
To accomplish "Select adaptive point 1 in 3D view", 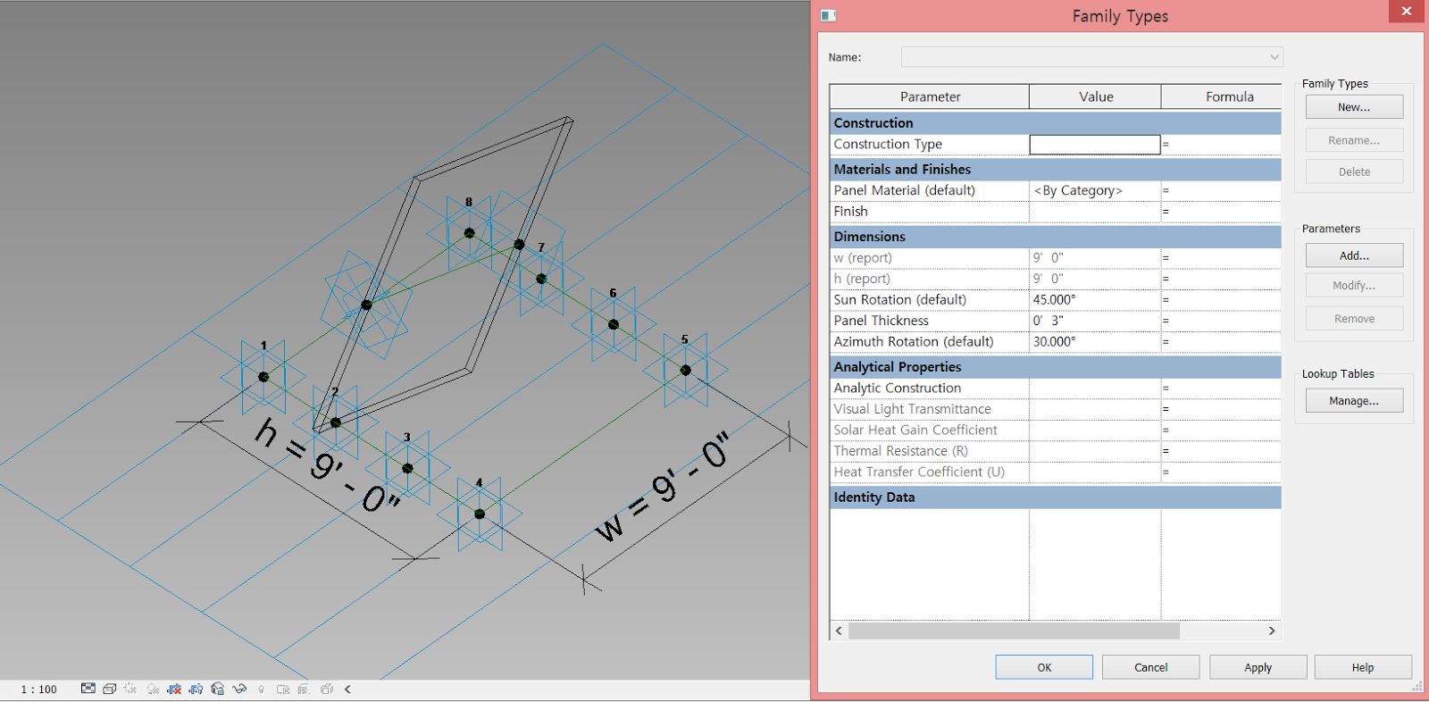I will (x=263, y=377).
